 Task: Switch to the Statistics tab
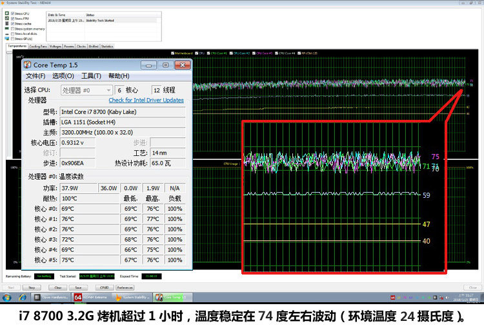(107, 46)
